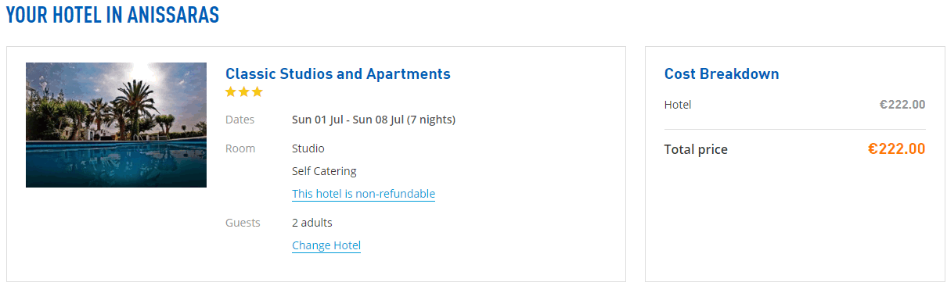Select the Studio room type text
Screen dimensions: 947x286
(x=308, y=148)
